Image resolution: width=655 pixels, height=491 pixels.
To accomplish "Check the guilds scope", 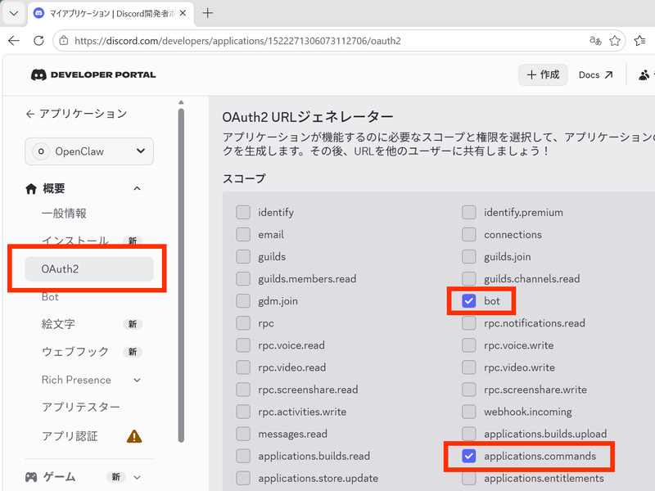I will 243,256.
